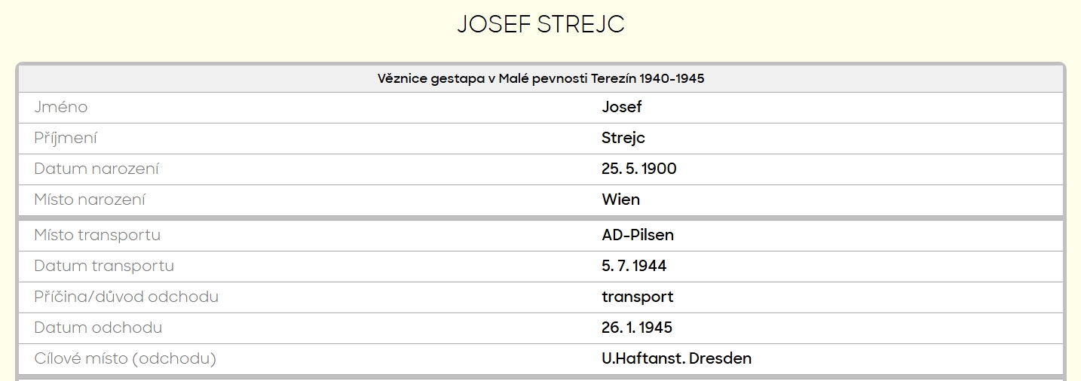
Task: Click the Místo transportu label
Action: 97,235
